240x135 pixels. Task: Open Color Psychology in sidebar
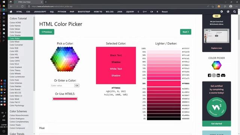17,105
